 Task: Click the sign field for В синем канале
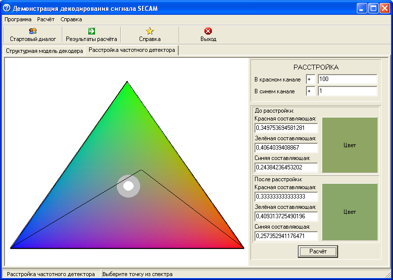[x=310, y=91]
